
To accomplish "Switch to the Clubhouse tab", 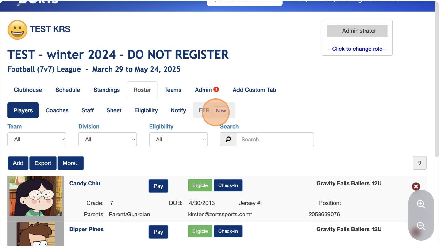I will tap(28, 90).
